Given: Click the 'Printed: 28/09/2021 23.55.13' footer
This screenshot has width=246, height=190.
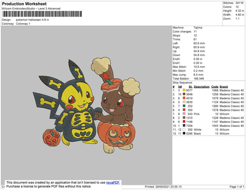Looking at the screenshot, I should (163, 187).
